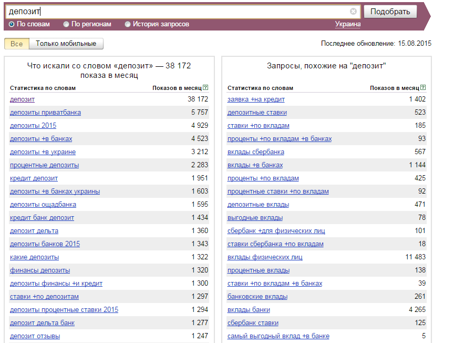This screenshot has width=454, height=343.
Task: Open the 'депозитные вклады' link
Action: (259, 205)
